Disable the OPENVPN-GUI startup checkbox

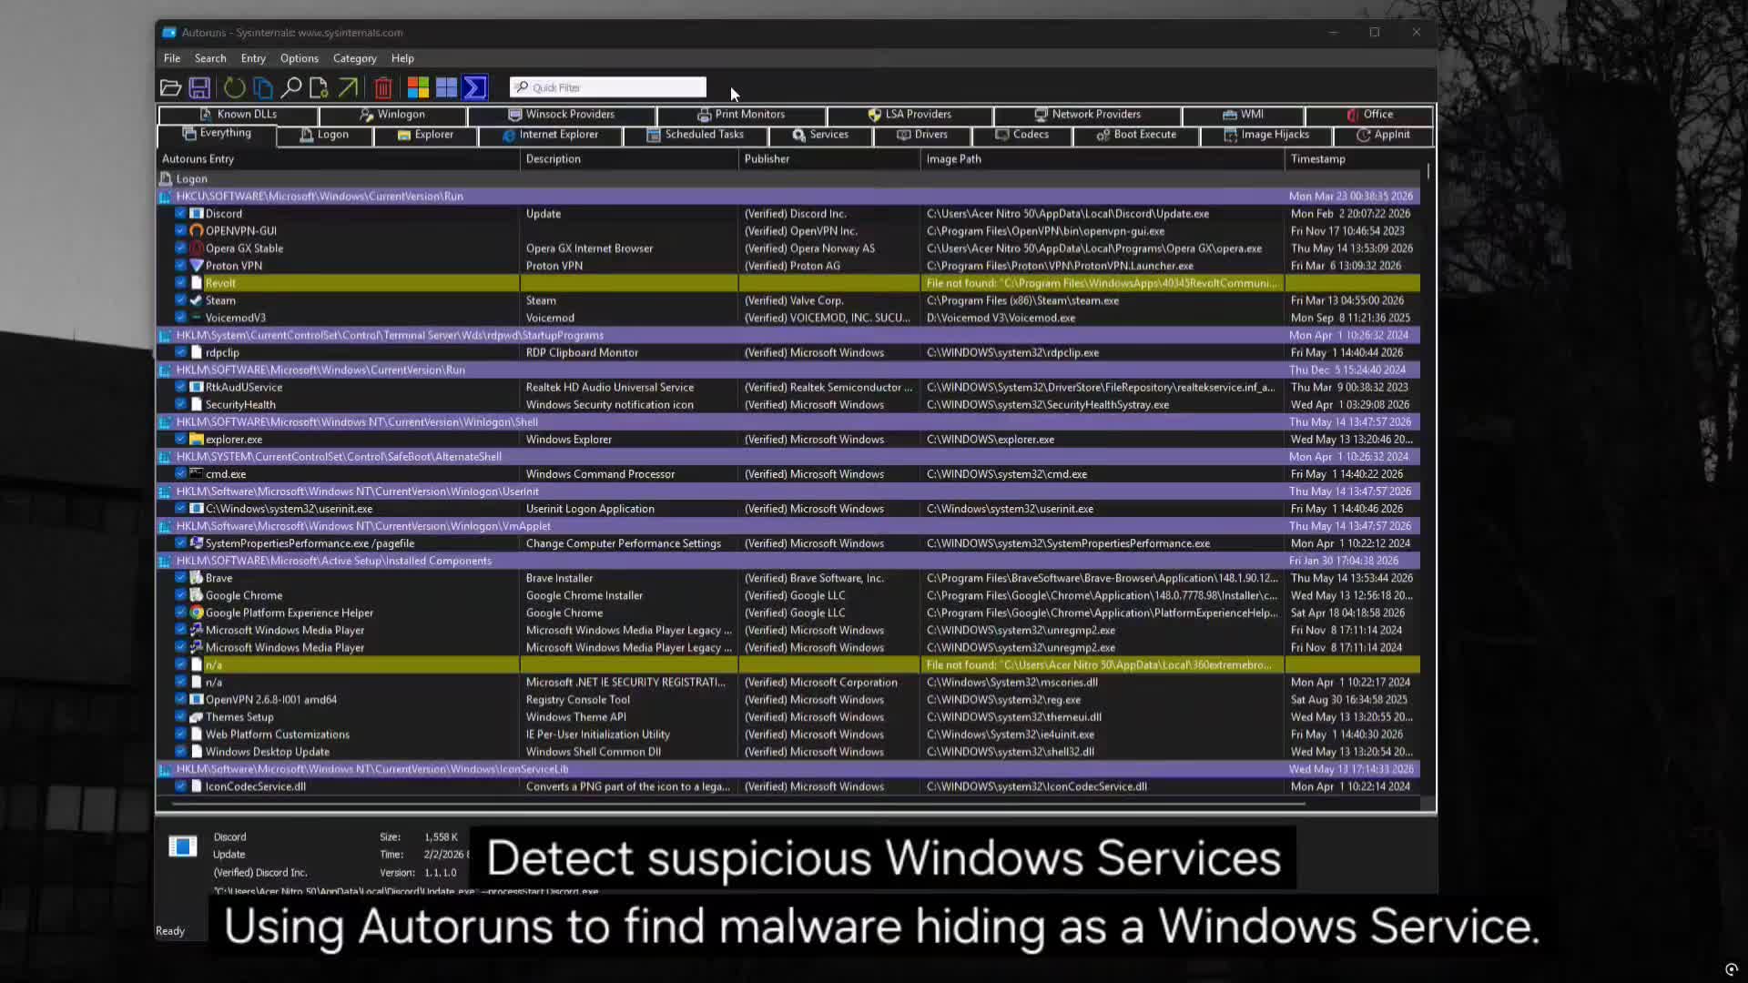pyautogui.click(x=180, y=231)
